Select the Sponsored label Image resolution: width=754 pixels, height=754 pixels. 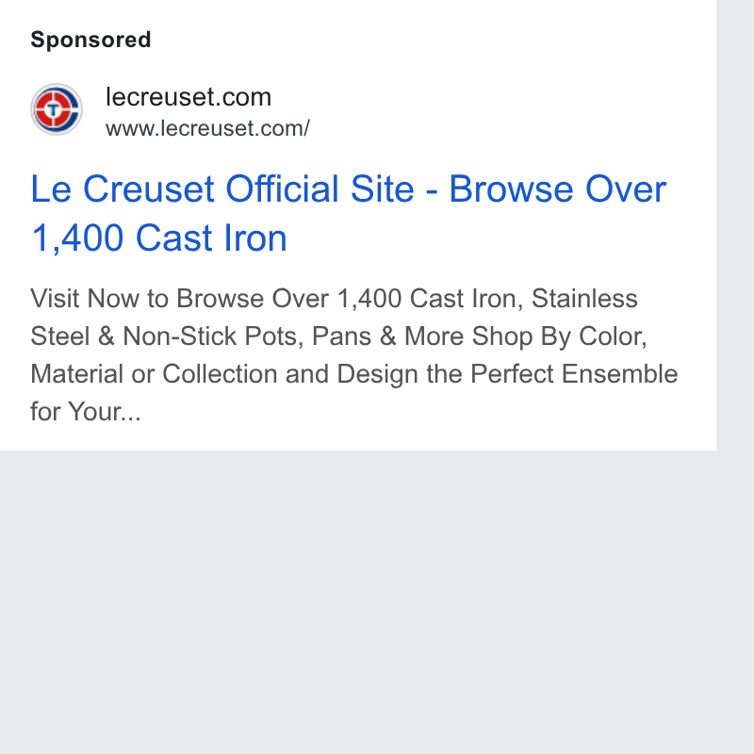click(90, 40)
